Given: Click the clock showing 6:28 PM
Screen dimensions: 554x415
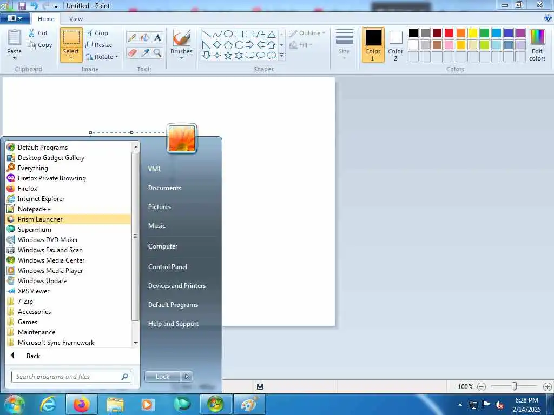Looking at the screenshot, I should (x=526, y=400).
